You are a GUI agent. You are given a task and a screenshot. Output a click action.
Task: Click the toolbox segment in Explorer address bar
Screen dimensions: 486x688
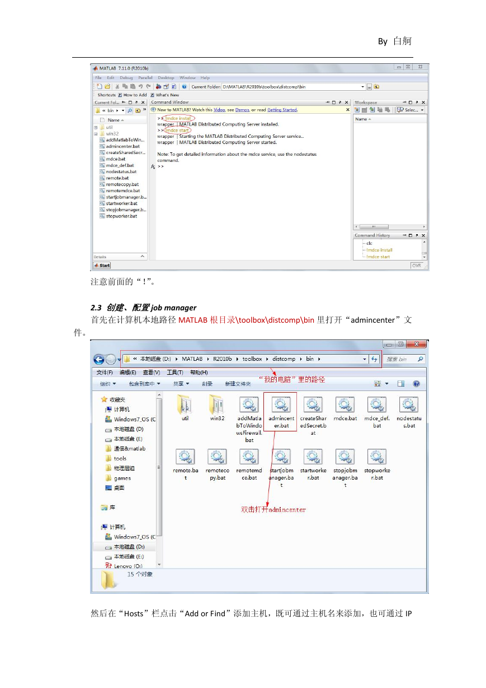coord(252,359)
